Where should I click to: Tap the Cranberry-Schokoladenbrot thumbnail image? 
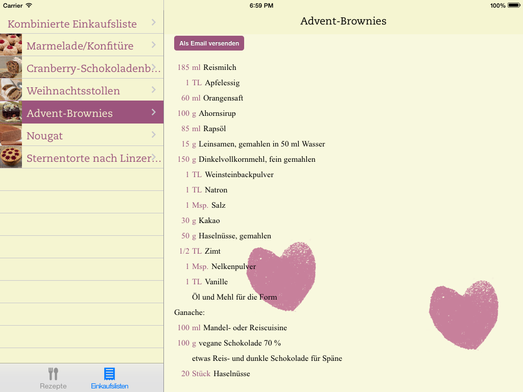[11, 67]
